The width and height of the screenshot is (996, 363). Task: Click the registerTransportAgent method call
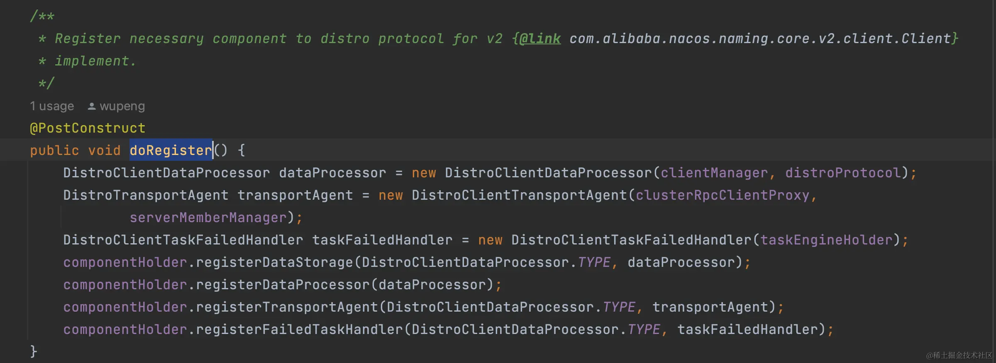[287, 307]
